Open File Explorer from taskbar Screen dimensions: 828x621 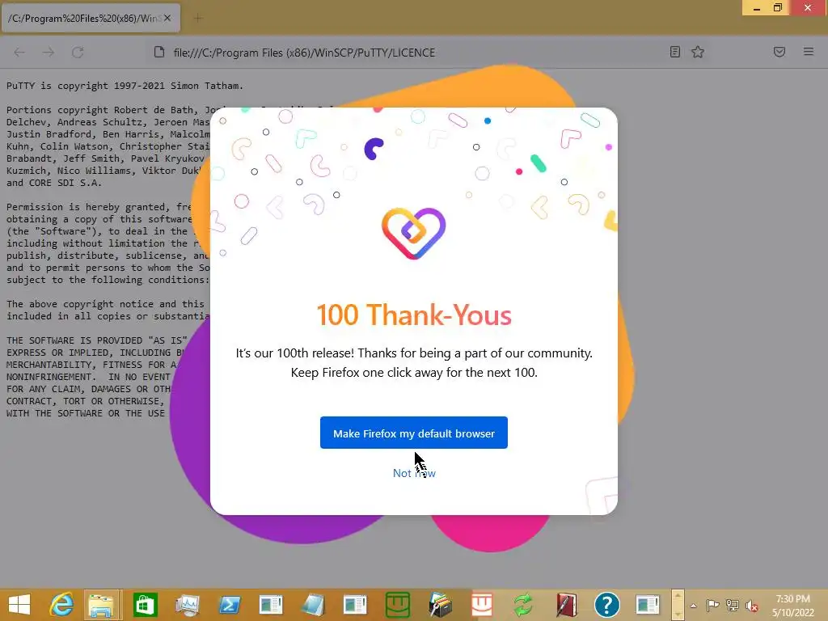pyautogui.click(x=101, y=605)
